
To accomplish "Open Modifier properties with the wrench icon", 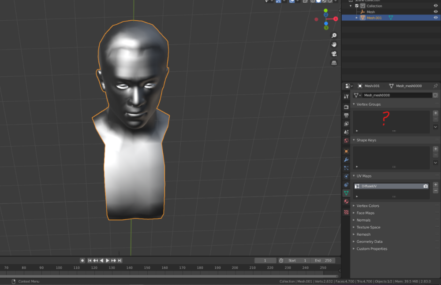I will point(347,160).
